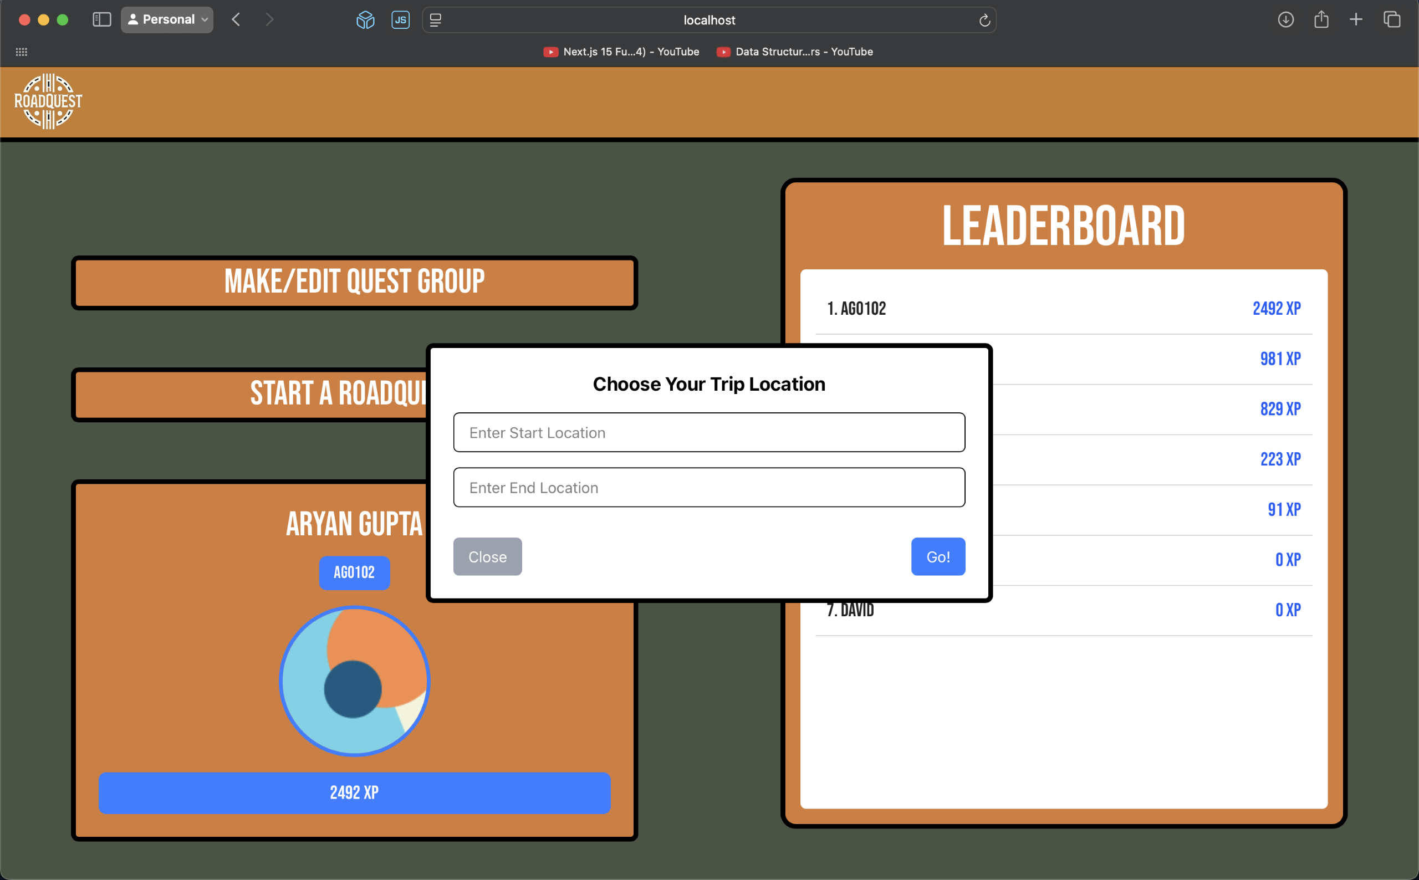Click the share icon
The width and height of the screenshot is (1419, 880).
(1321, 20)
